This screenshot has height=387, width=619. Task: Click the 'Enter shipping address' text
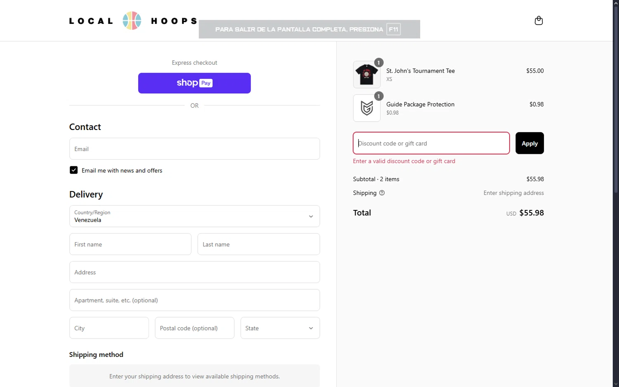pyautogui.click(x=514, y=193)
